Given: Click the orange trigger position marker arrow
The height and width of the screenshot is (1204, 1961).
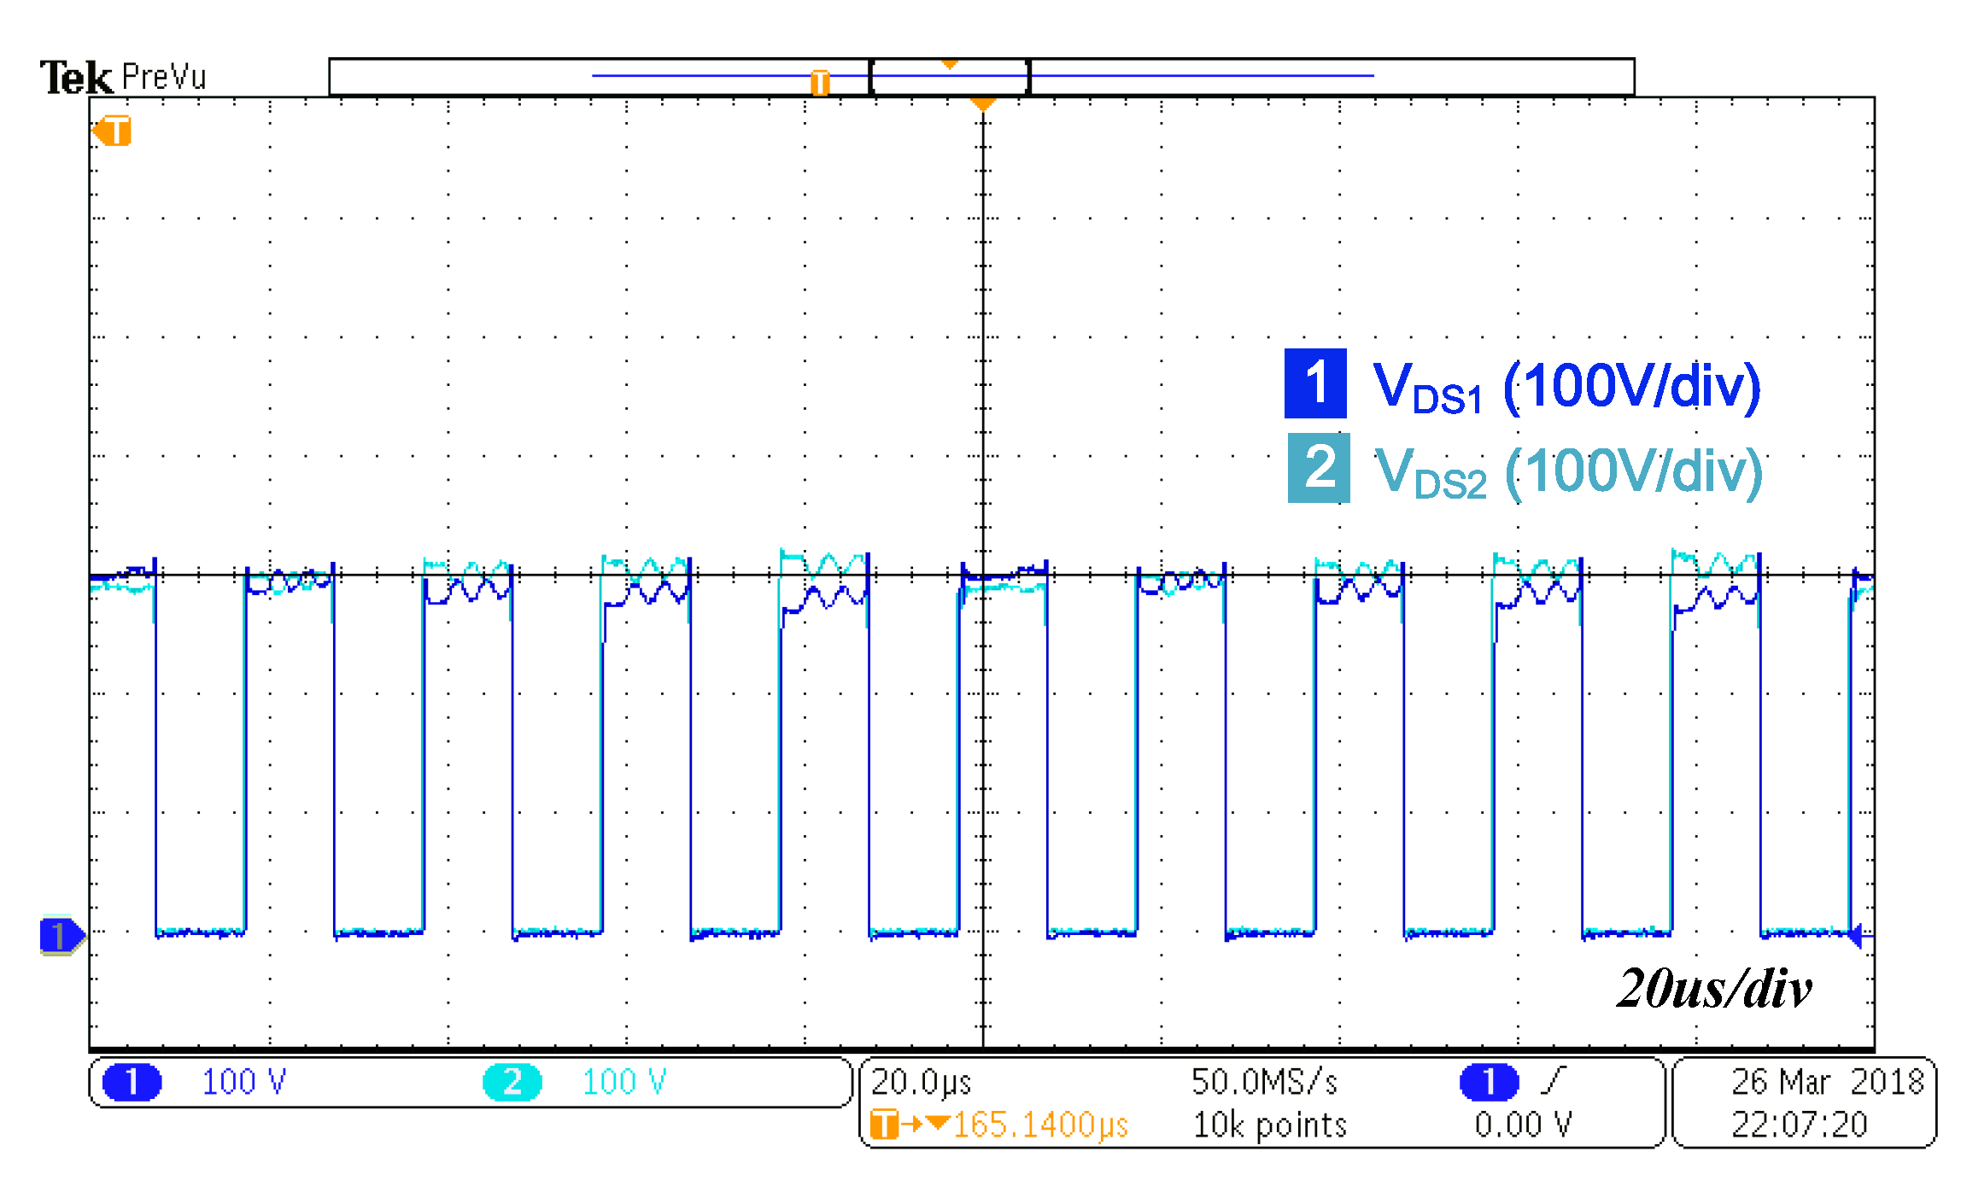Looking at the screenshot, I should pyautogui.click(x=984, y=104).
